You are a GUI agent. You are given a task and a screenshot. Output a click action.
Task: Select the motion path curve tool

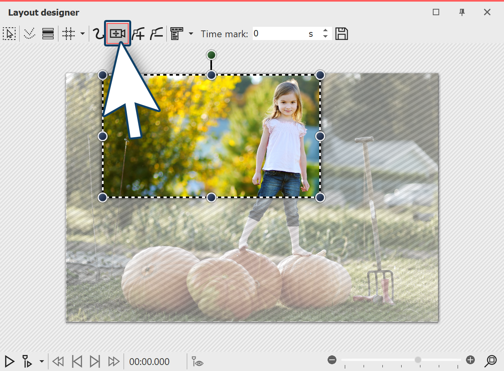[x=98, y=34]
